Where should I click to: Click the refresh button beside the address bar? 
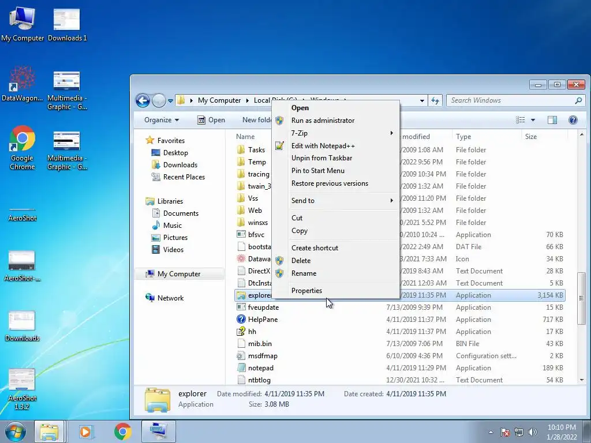point(435,100)
